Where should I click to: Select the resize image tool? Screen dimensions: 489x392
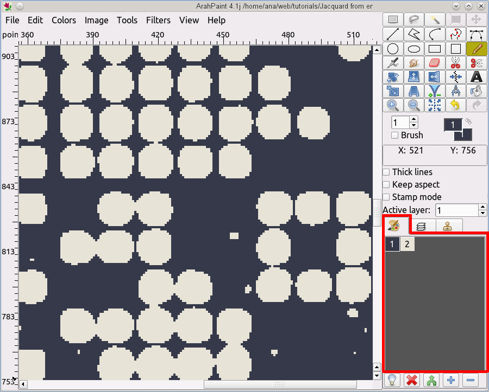click(393, 91)
